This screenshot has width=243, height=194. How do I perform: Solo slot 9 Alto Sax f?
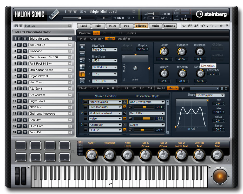coord(25,89)
